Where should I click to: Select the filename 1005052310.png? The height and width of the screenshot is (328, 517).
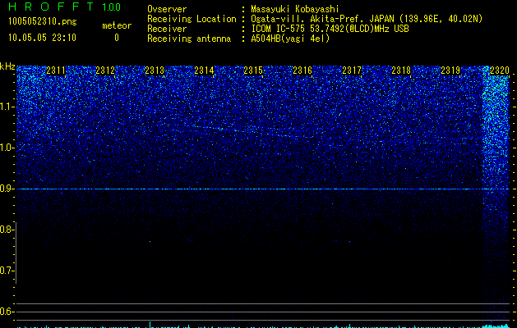[x=43, y=21]
